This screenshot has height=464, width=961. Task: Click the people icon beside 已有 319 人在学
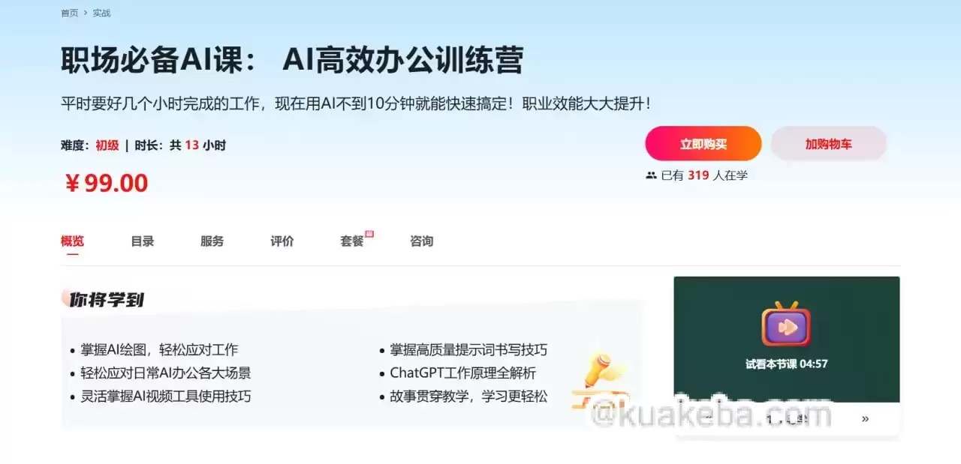651,175
